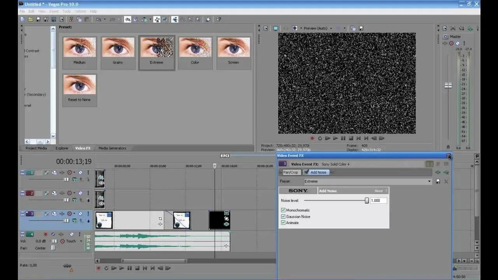This screenshot has width=498, height=280.
Task: Switch to the Explorer tab
Action: [62, 148]
